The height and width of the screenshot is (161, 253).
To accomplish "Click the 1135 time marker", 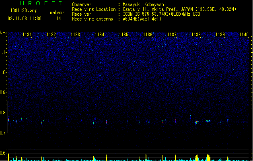I will (x=123, y=35).
